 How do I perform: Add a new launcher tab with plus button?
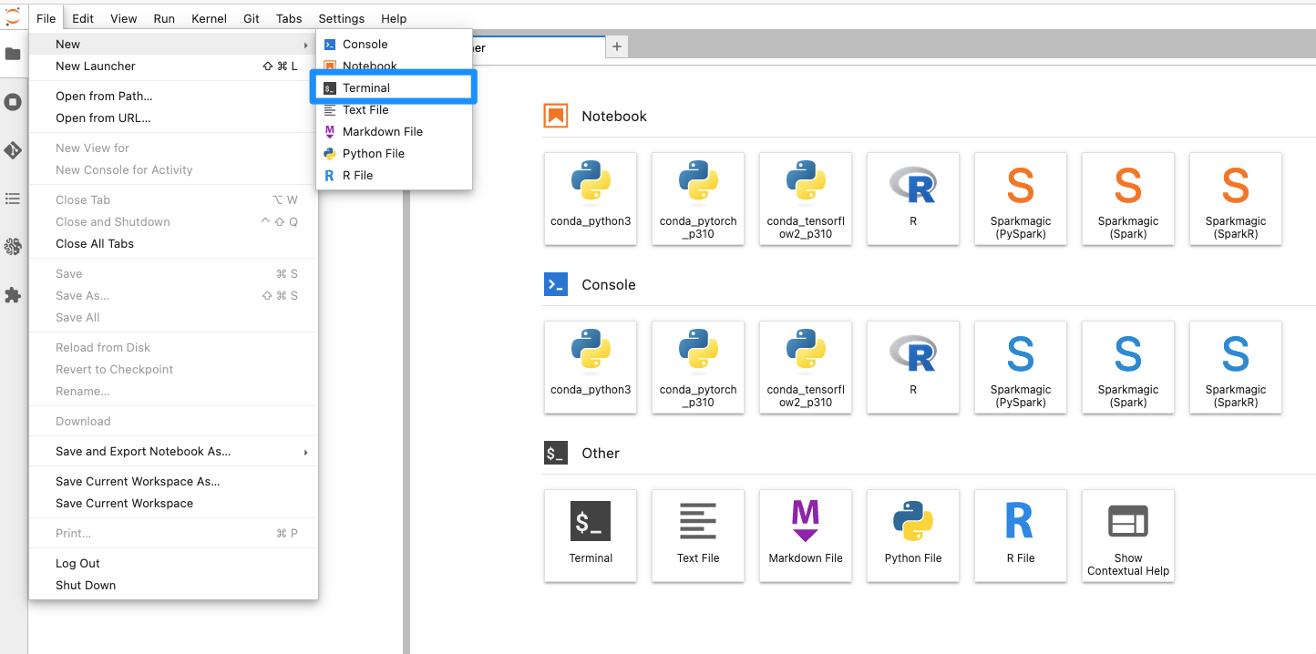click(x=617, y=46)
